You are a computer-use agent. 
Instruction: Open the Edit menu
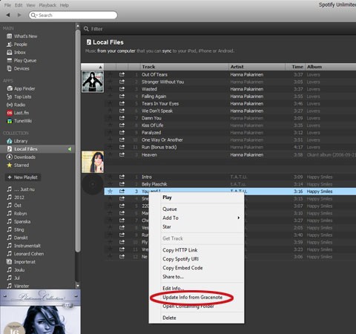pyautogui.click(x=19, y=5)
